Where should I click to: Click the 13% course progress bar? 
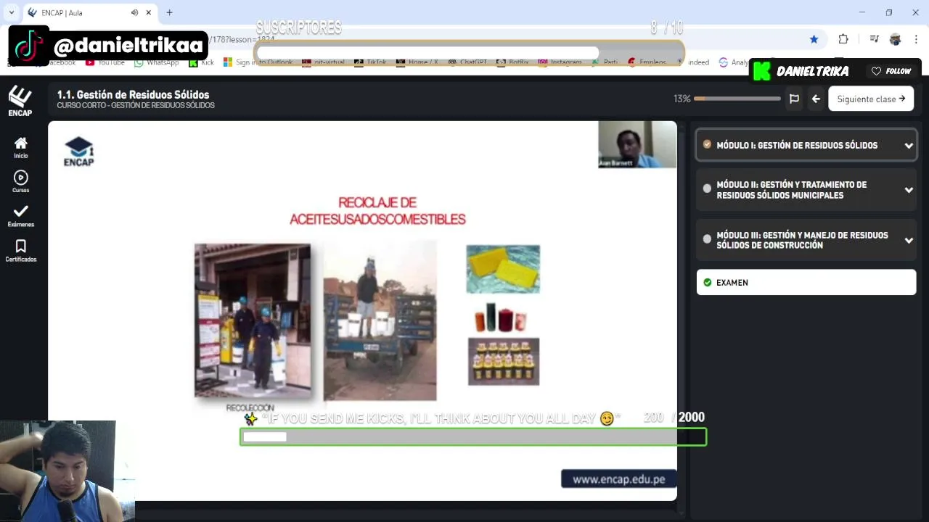(737, 99)
